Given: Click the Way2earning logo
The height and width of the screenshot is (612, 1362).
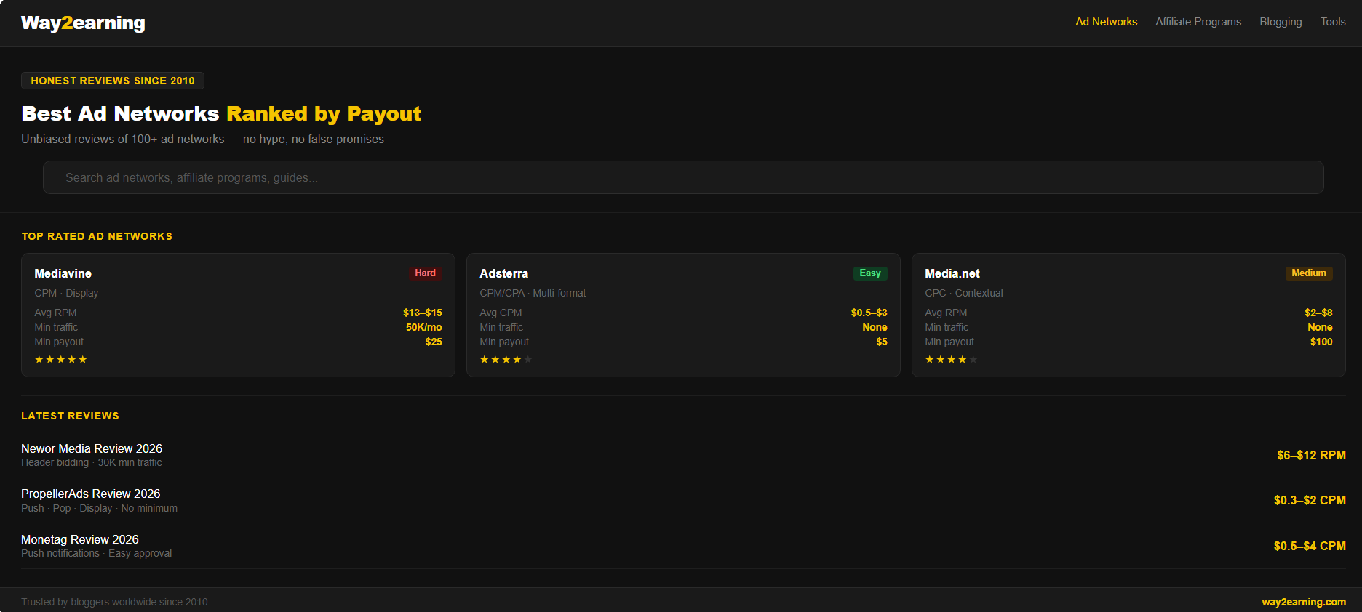Looking at the screenshot, I should click(x=83, y=23).
